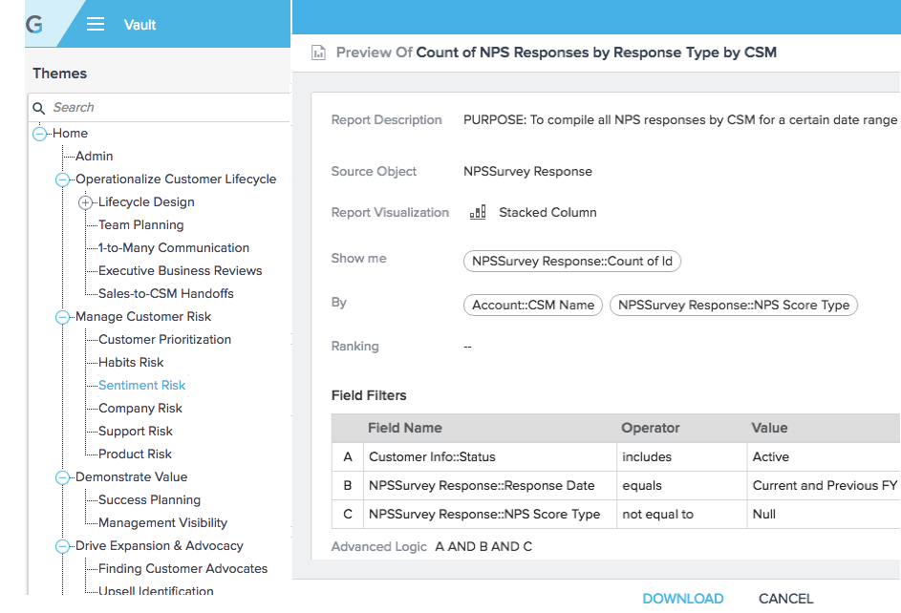
Task: Open the Habits Risk theme
Action: click(131, 362)
